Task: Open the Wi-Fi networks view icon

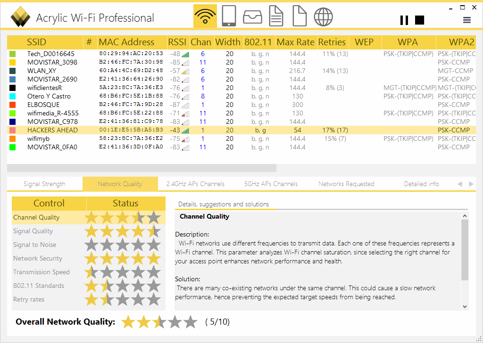Action: [x=205, y=16]
